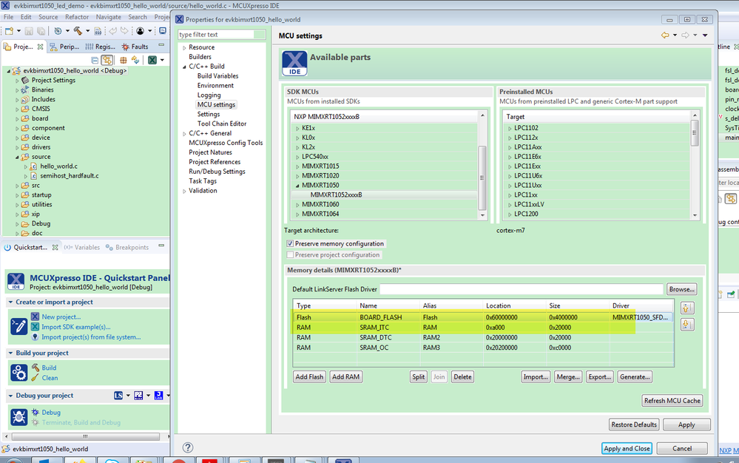Click the Debug bug icon in Quickstart Panel
Viewport: 739px width, 463px height.
click(x=36, y=412)
